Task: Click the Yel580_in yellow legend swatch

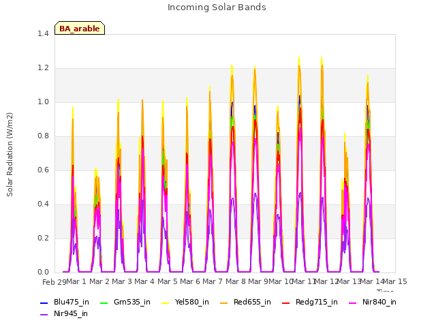Action: point(165,302)
